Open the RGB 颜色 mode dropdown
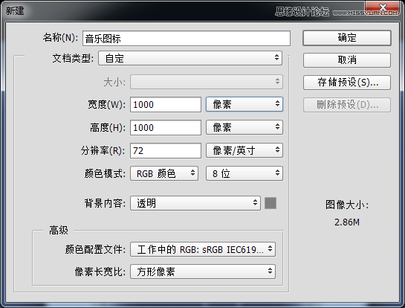Screen dimensions: 405x308 164,173
